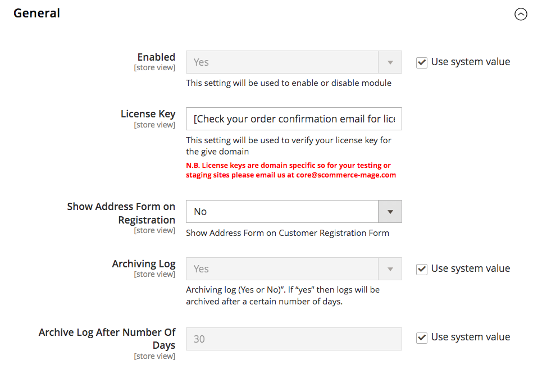This screenshot has height=369, width=542.
Task: Open Show Address Form dropdown showing No
Action: [283, 212]
